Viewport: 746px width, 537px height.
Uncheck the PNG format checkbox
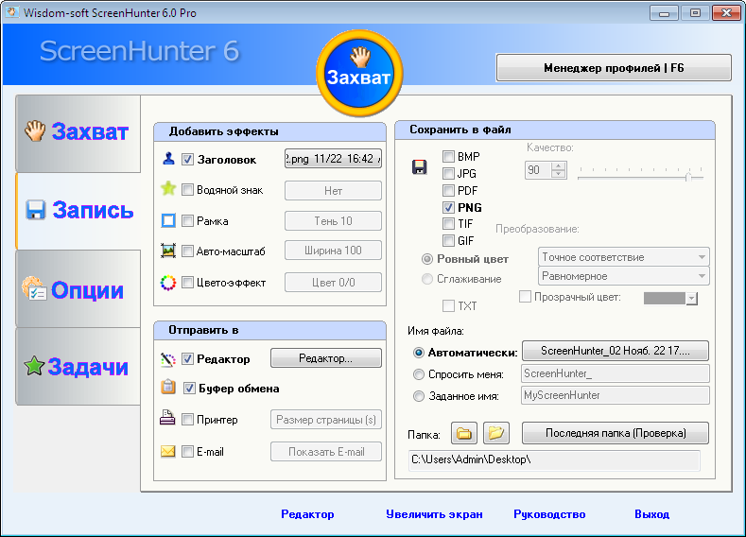coord(449,207)
